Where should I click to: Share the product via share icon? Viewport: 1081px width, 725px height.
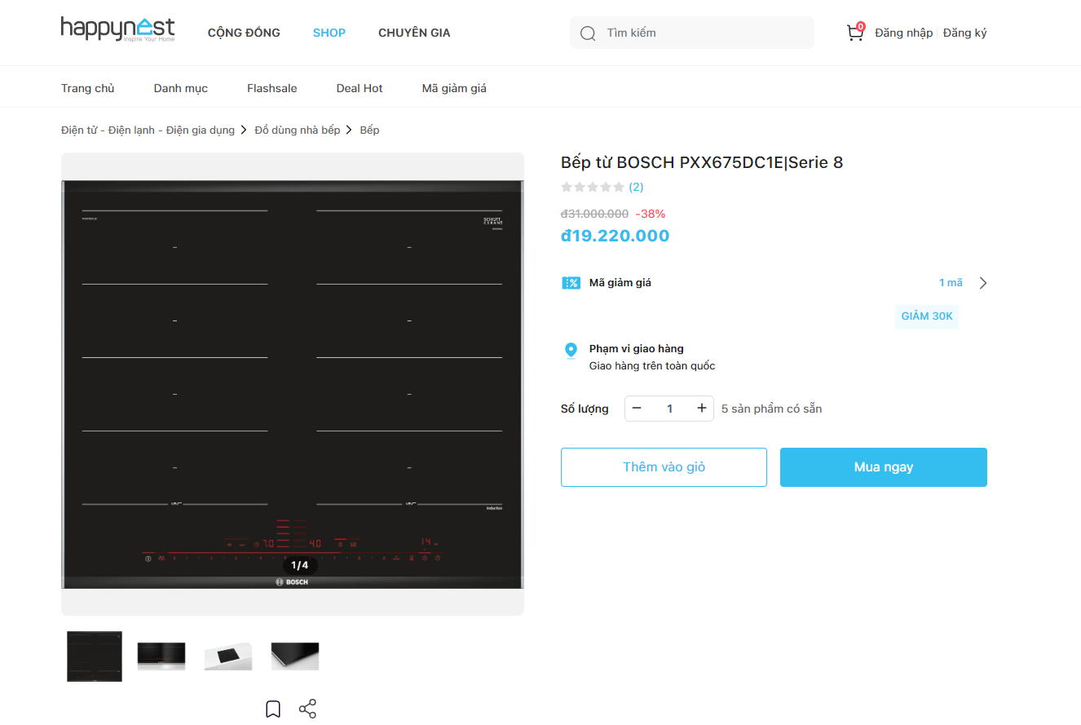click(307, 709)
